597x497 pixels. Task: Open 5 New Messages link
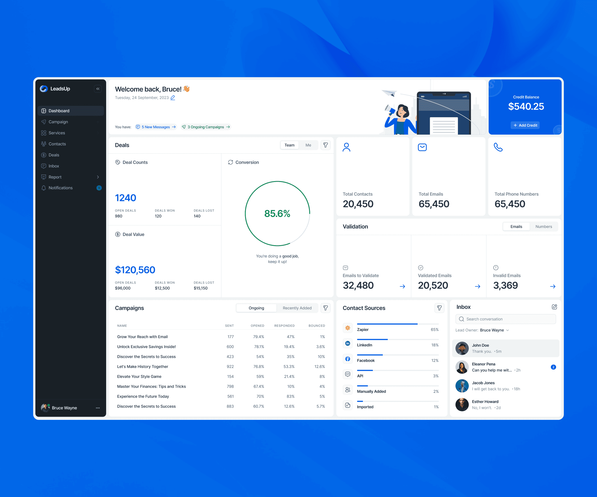coord(156,127)
